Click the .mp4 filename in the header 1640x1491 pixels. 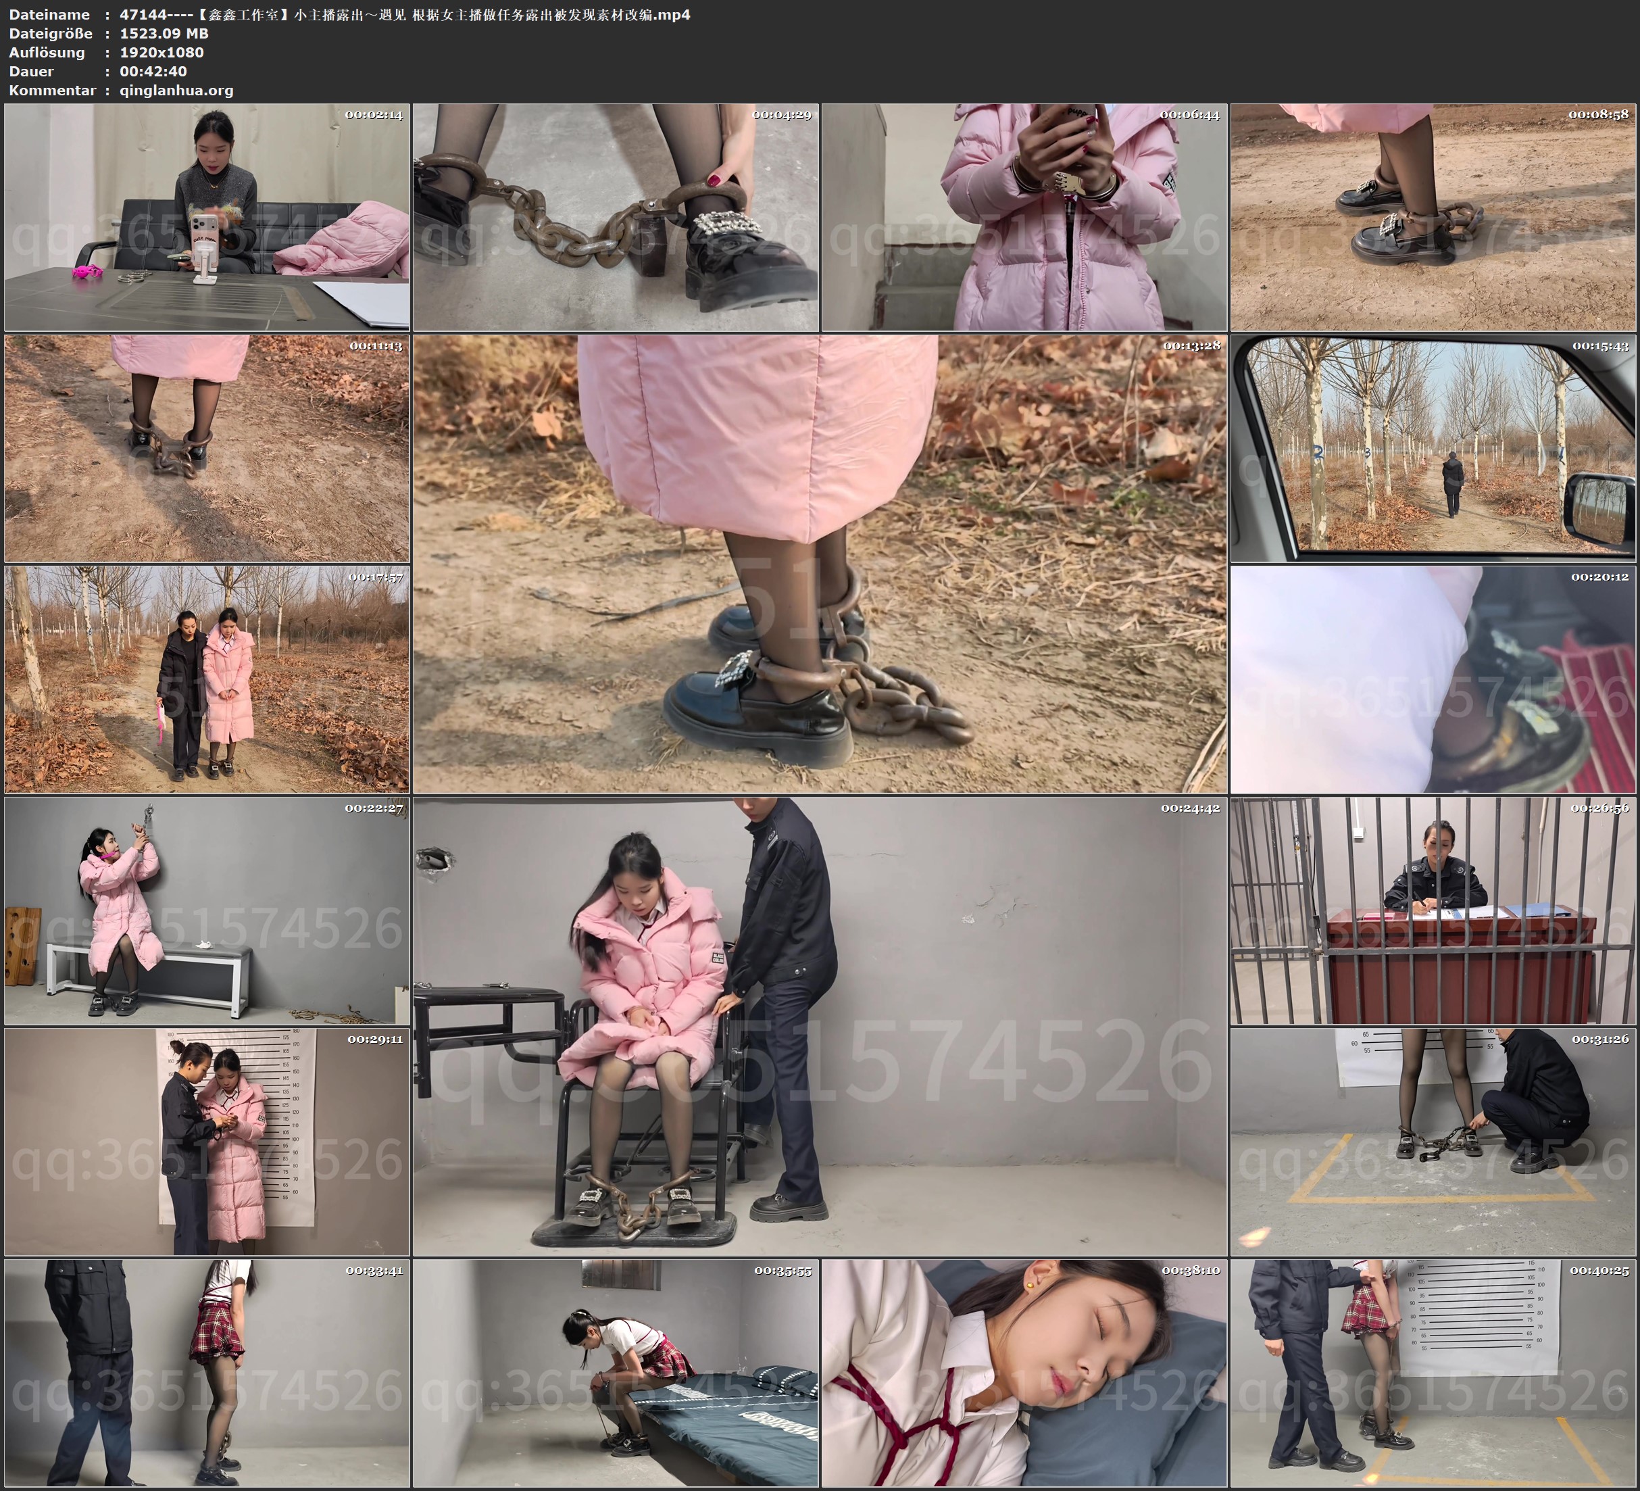point(404,15)
